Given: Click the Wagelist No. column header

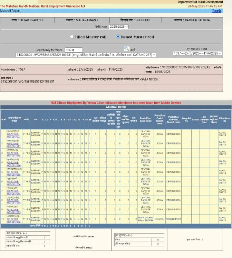Looking at the screenshot, I should [187, 120].
